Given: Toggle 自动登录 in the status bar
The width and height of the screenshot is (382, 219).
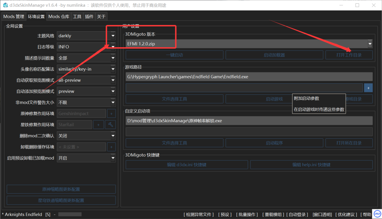Looking at the screenshot, I should 298,215.
